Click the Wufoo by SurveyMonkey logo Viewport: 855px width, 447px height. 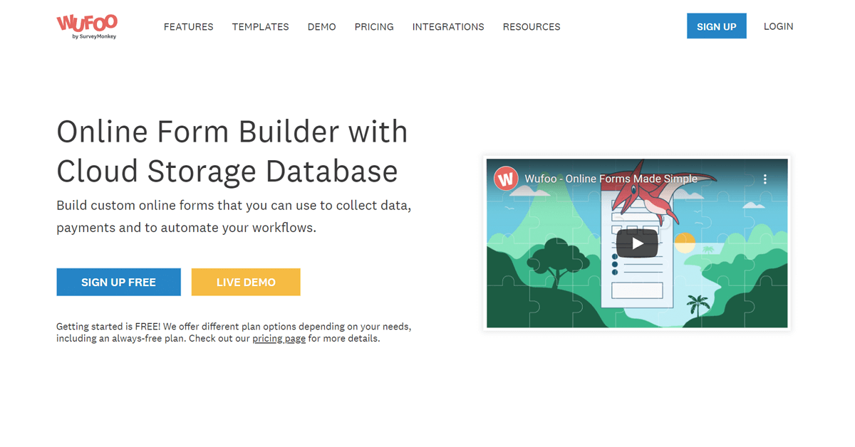click(x=87, y=26)
